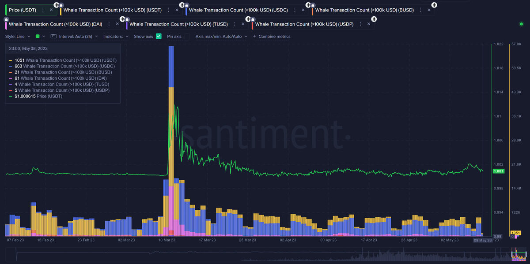Remove the Whale Transaction Count (DAI) metric
This screenshot has width=530, height=264.
pos(117,24)
